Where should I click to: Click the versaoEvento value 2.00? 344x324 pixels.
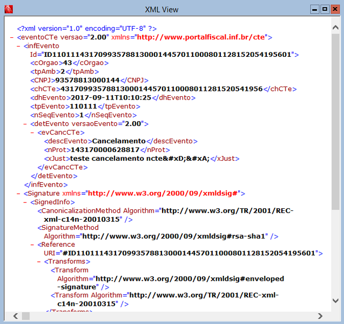[133, 124]
